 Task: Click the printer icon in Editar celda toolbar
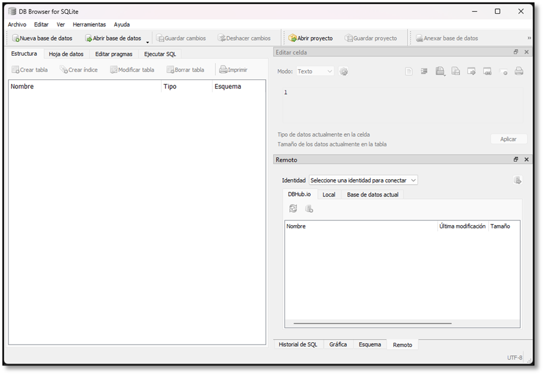click(519, 72)
